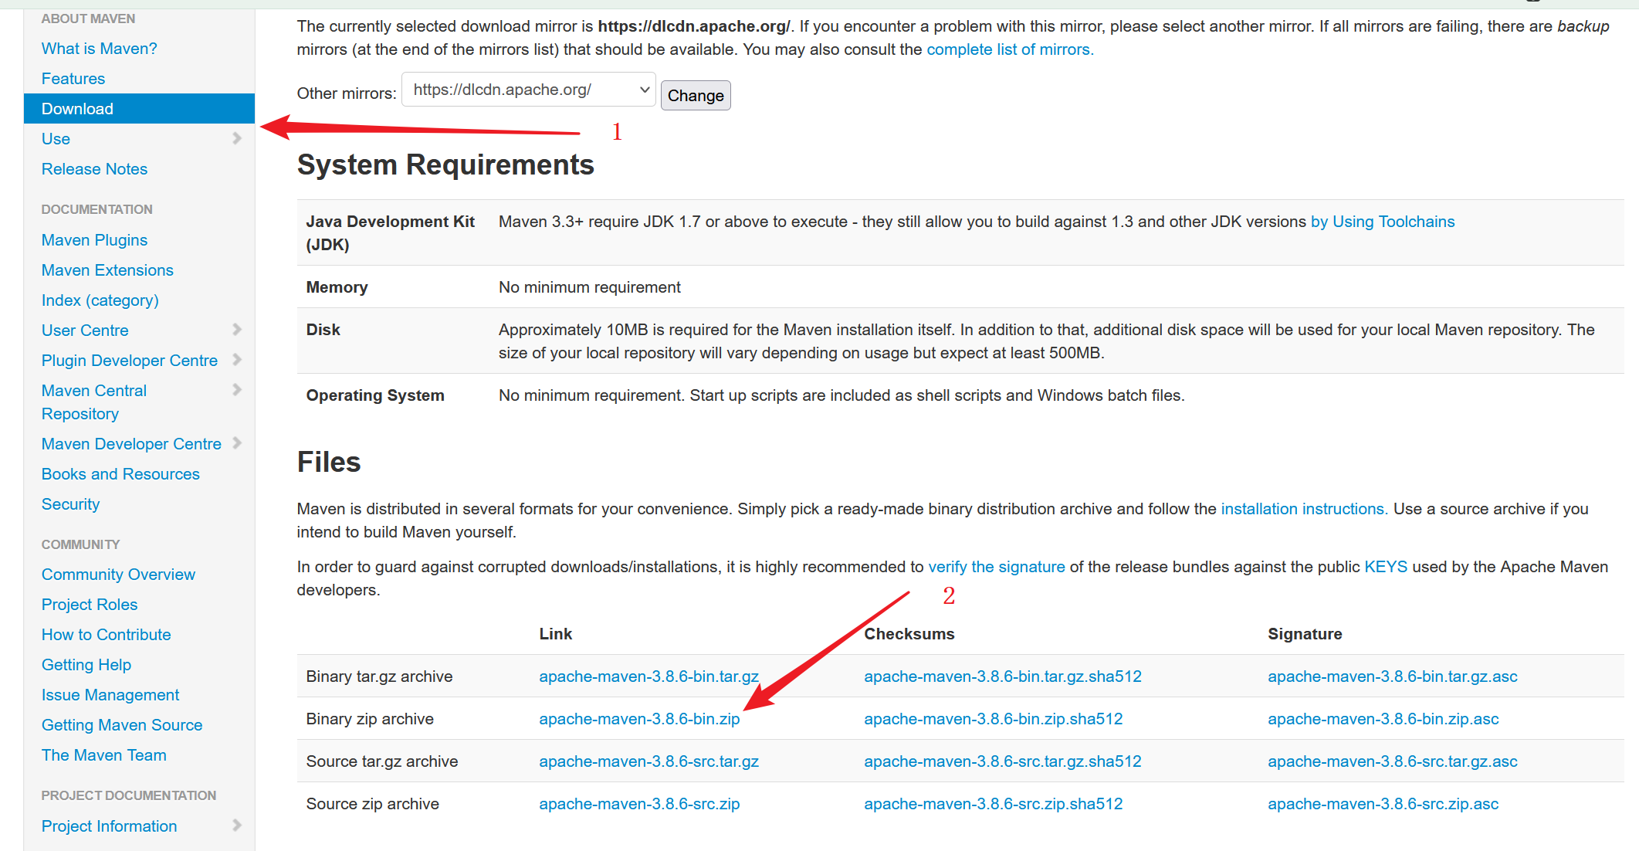Click the Files section heading

tap(329, 463)
